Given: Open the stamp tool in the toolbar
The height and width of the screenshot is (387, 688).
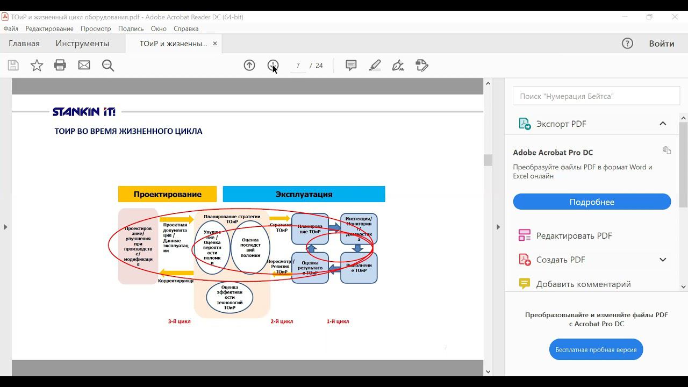Looking at the screenshot, I should tap(422, 66).
